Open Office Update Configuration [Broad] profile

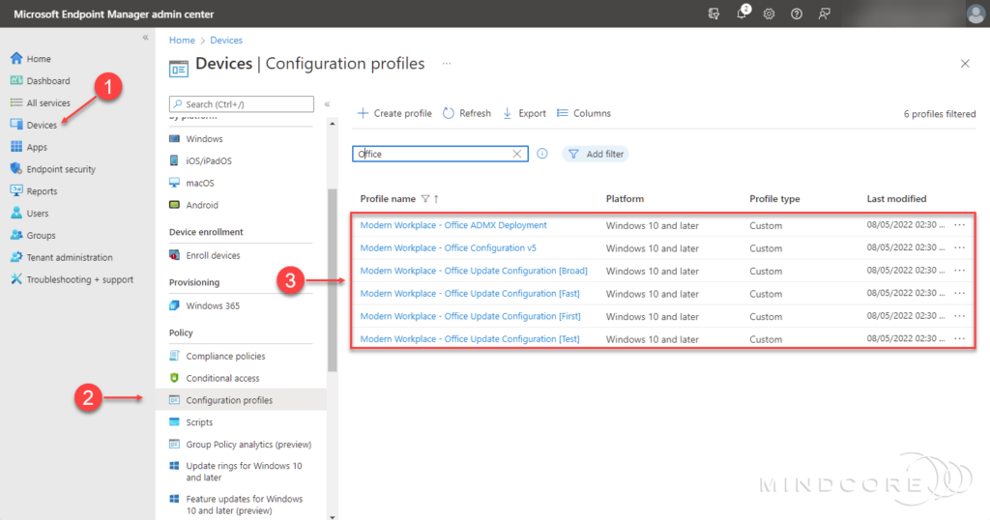[x=474, y=271]
